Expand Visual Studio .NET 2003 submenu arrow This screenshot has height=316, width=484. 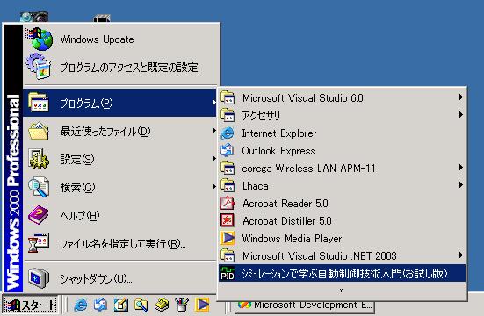pyautogui.click(x=461, y=255)
